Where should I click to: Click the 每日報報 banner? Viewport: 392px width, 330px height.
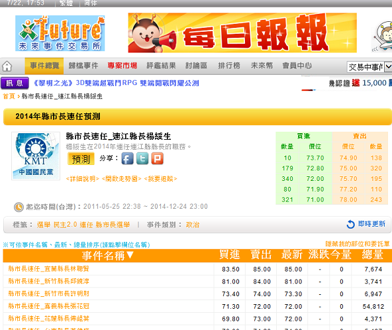coord(242,32)
